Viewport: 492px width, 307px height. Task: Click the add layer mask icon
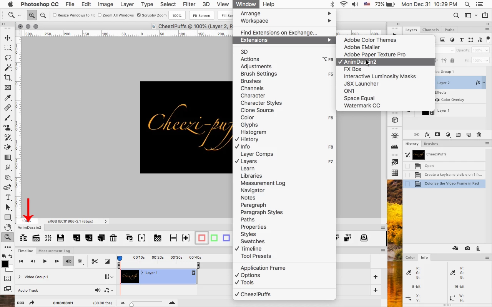point(437,135)
